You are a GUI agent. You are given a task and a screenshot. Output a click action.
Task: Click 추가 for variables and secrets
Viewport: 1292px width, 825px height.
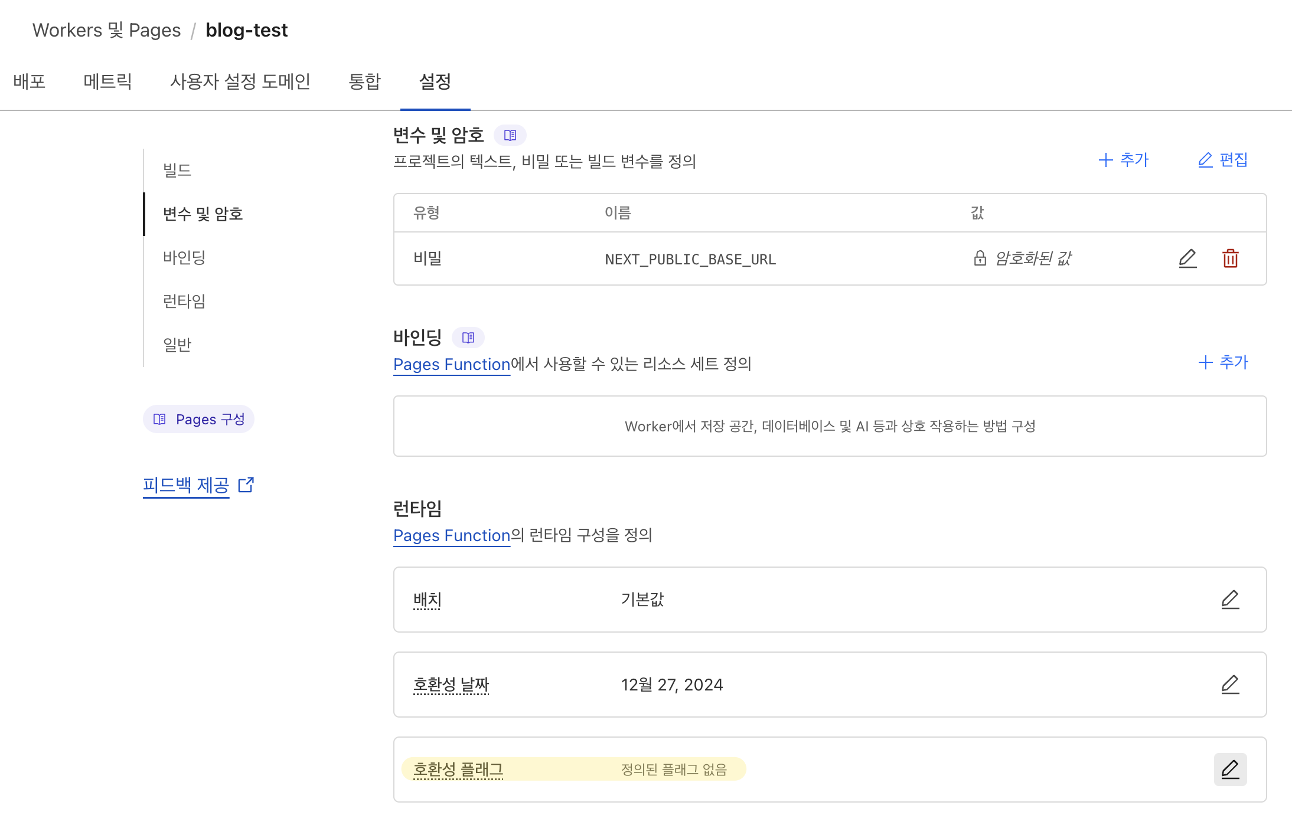point(1123,160)
